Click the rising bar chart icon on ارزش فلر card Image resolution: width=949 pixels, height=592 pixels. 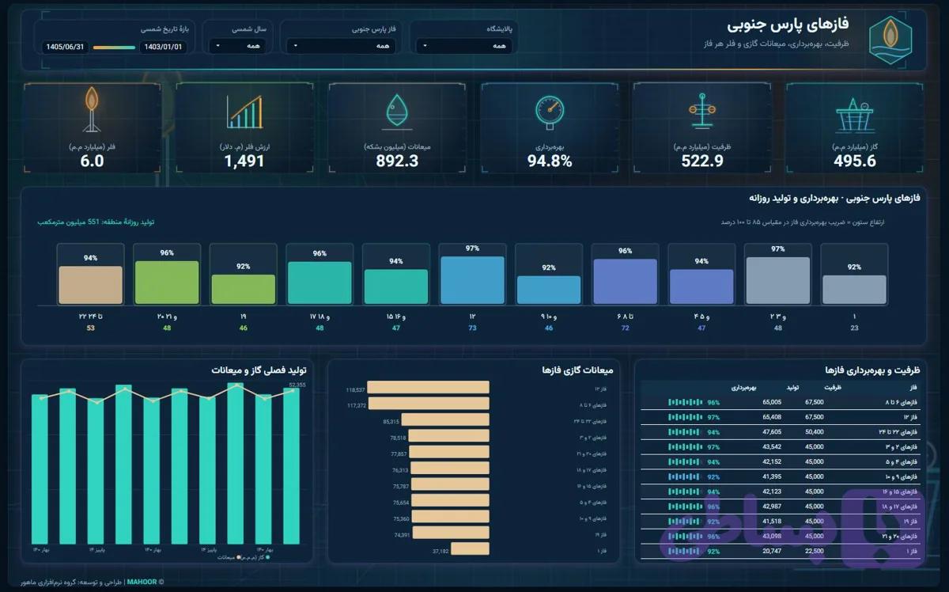click(244, 112)
